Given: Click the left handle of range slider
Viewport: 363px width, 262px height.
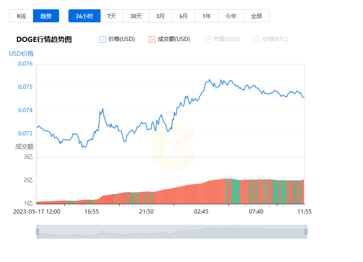Looking at the screenshot, I should point(37,231).
